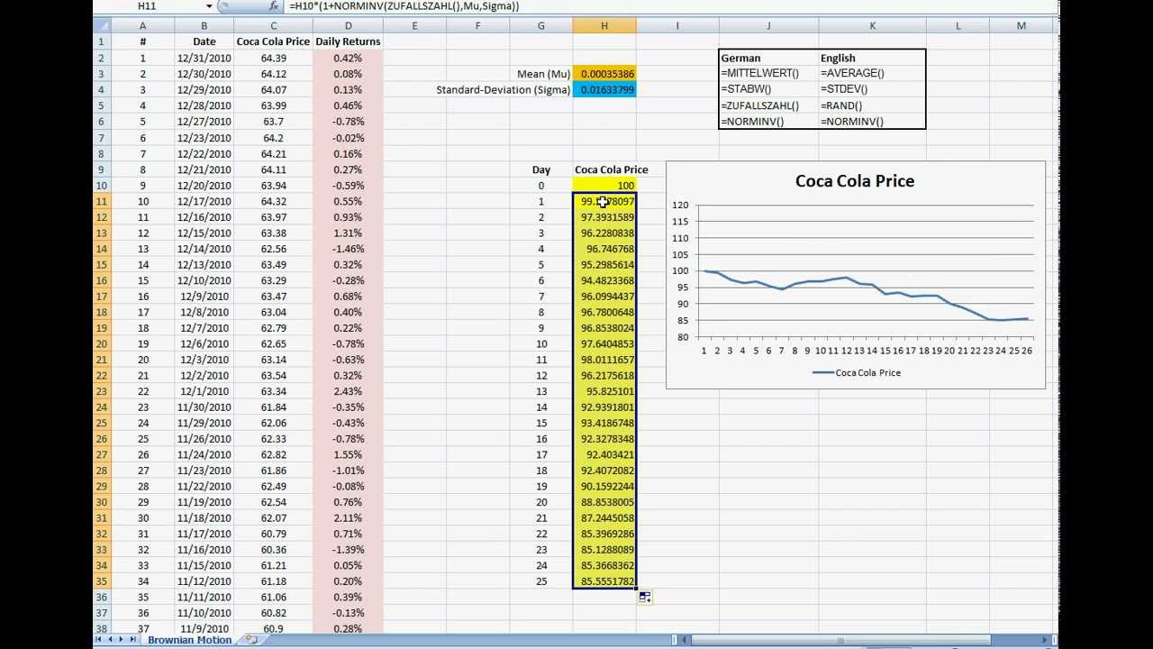1153x649 pixels.
Task: Select the simulated price 97.3931589 cell
Action: [604, 217]
